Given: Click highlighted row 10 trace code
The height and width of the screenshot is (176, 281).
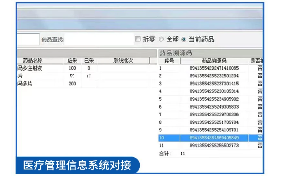Looking at the screenshot, I should [x=214, y=138].
